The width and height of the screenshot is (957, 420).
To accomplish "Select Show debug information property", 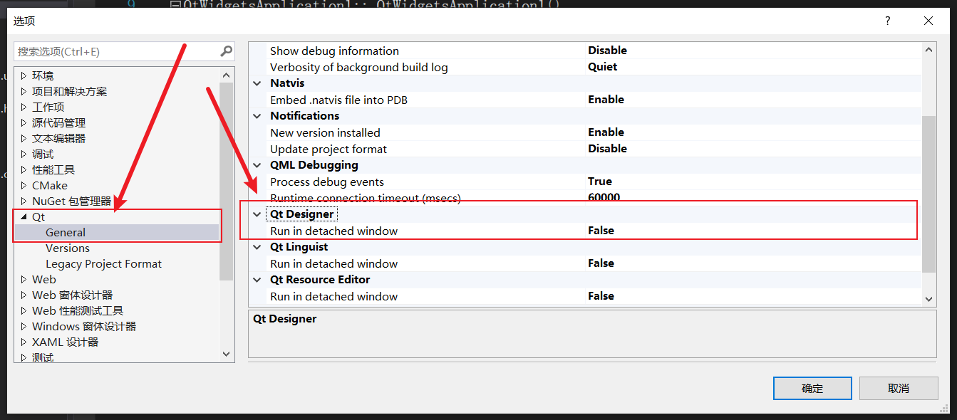I will [x=334, y=51].
